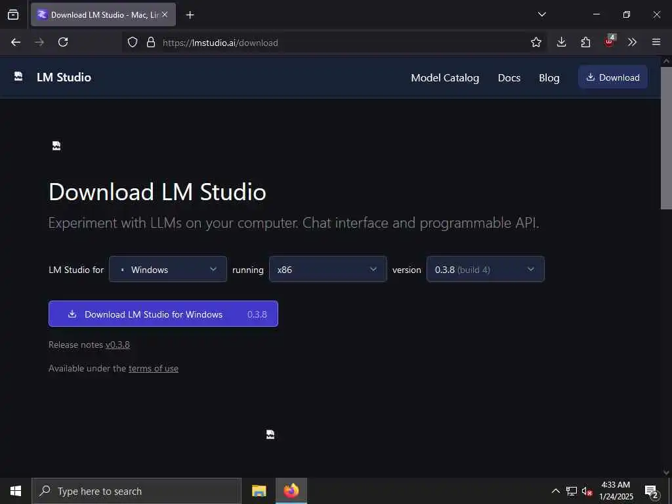Open release notes v0.3.8 link
672x504 pixels.
pyautogui.click(x=118, y=345)
